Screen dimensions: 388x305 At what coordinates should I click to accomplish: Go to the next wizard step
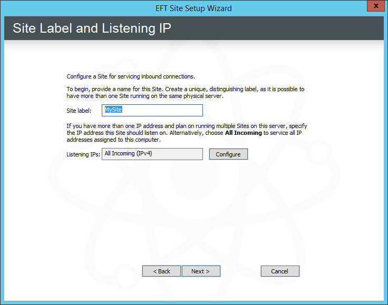(201, 271)
